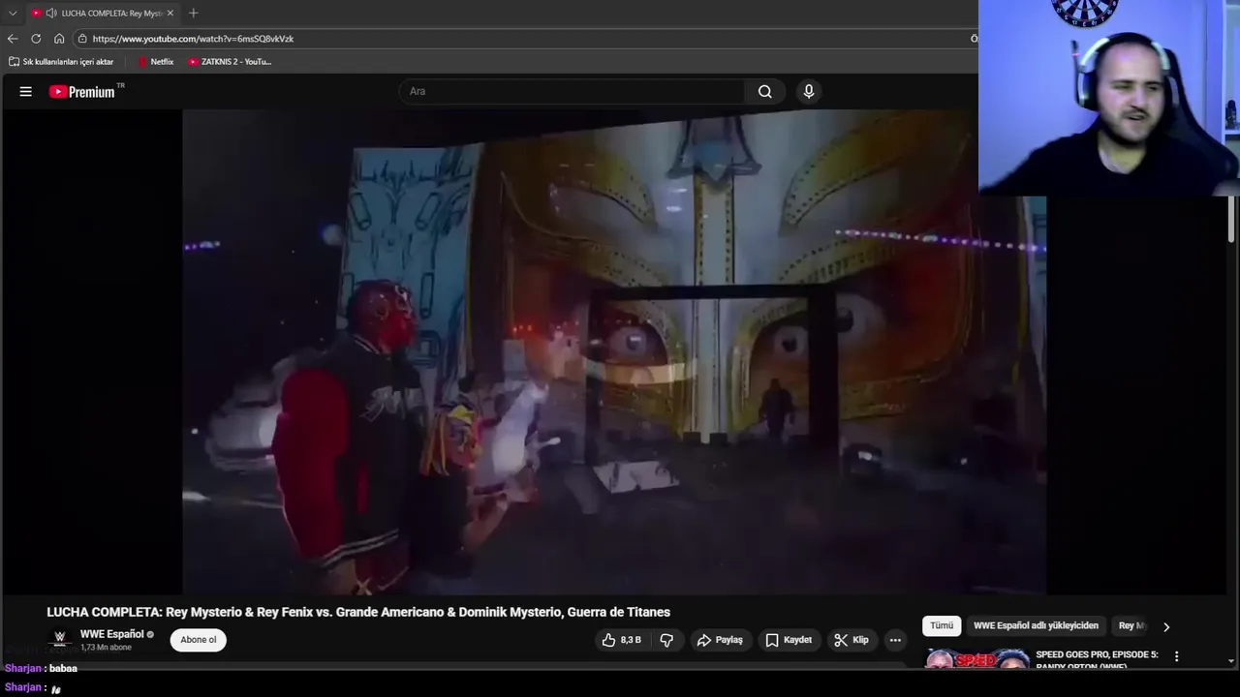Select the Tümü filter chip
Viewport: 1240px width, 697px height.
point(942,625)
